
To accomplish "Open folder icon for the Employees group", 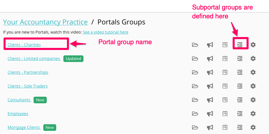I will point(195,114).
